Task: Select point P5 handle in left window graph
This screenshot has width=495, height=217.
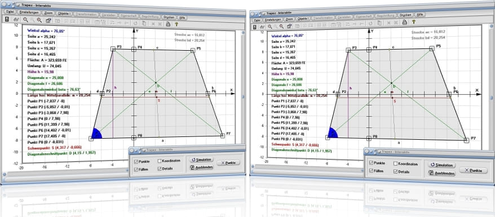Action: pyautogui.click(x=193, y=51)
